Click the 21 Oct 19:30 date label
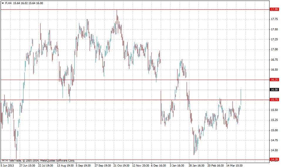The height and width of the screenshot is (168, 281). pos(121,165)
